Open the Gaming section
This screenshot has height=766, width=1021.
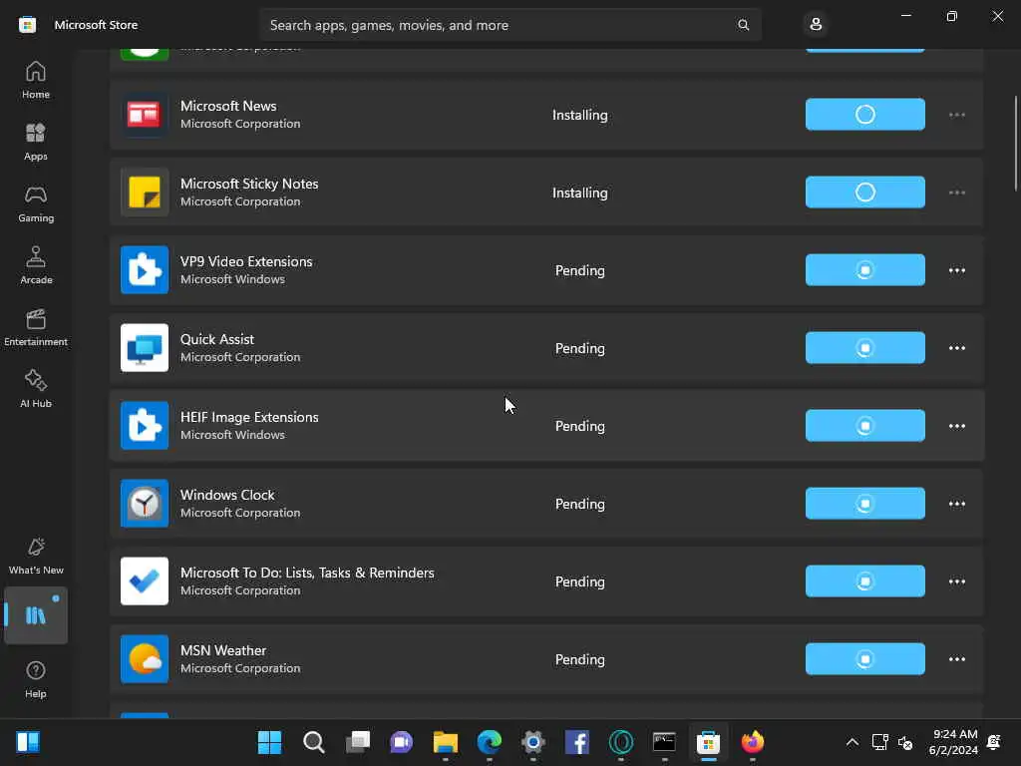[36, 203]
